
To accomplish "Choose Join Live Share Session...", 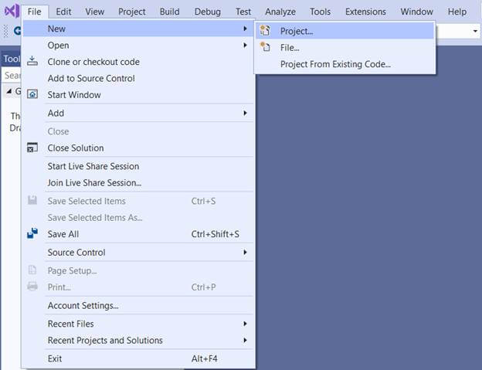I will point(138,183).
